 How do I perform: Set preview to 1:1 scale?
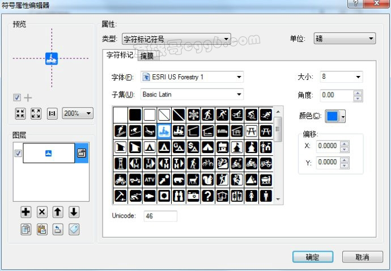coord(52,113)
